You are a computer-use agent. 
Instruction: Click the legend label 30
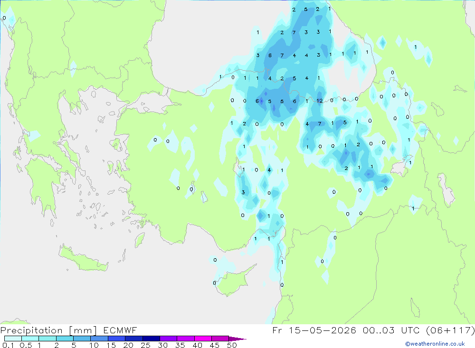tap(163, 345)
